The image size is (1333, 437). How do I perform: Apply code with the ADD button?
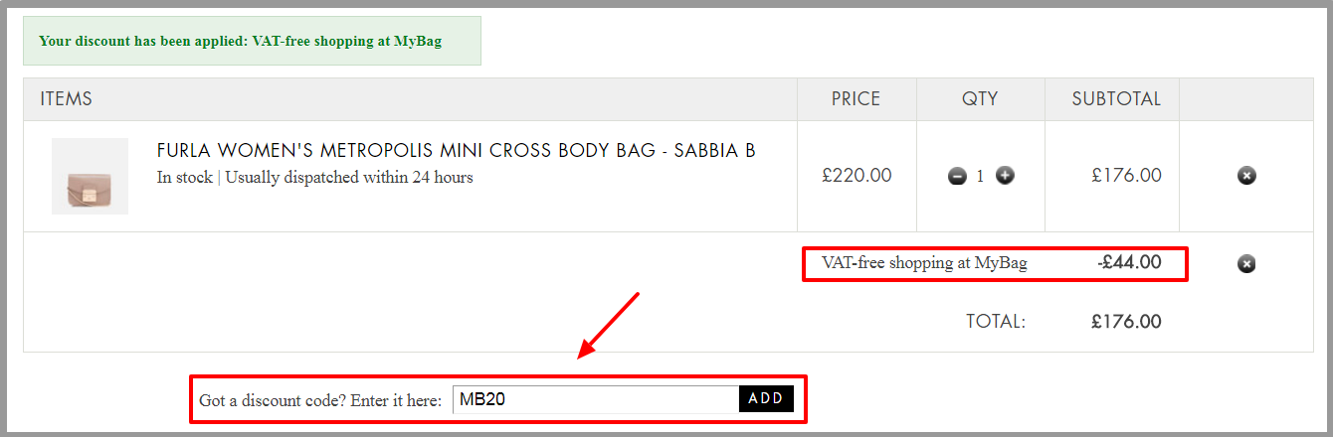coord(766,398)
